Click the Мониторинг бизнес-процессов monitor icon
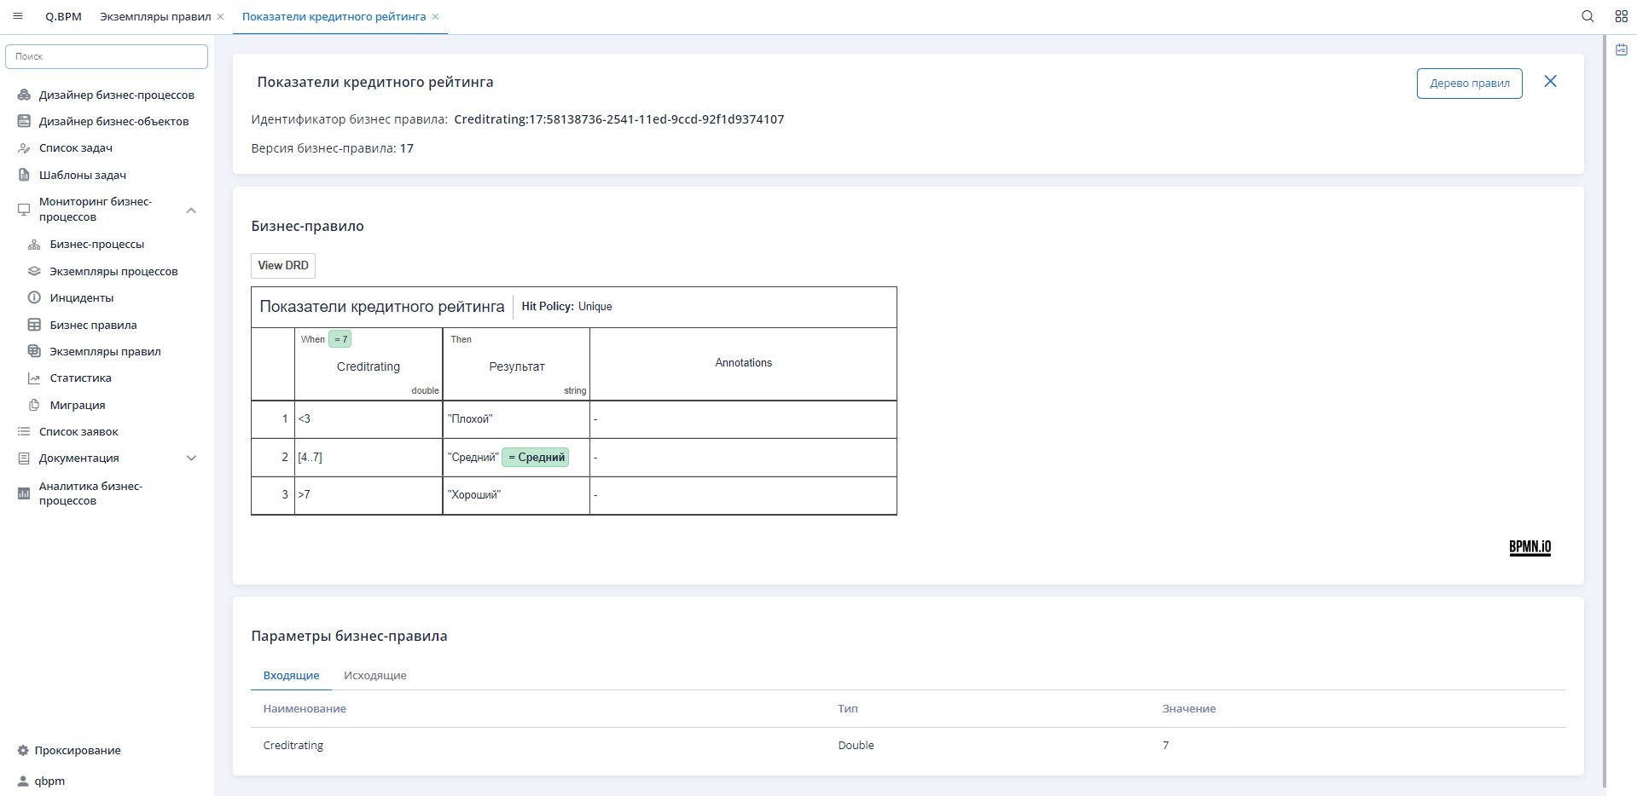The image size is (1637, 796). click(x=24, y=209)
